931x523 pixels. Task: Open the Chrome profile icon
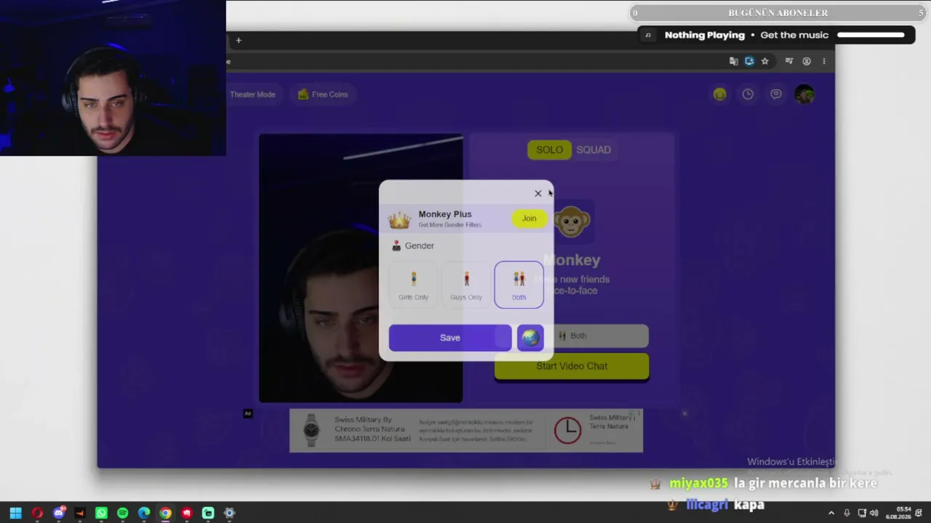pyautogui.click(x=807, y=62)
